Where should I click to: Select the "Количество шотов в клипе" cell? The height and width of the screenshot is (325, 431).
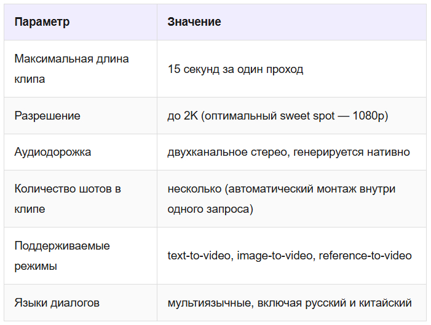click(68, 199)
